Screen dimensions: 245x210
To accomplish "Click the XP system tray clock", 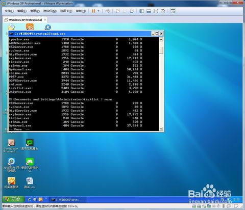I will pos(236,199).
